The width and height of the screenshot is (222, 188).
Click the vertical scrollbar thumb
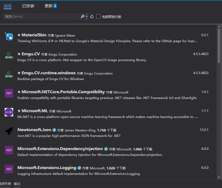coord(219,46)
